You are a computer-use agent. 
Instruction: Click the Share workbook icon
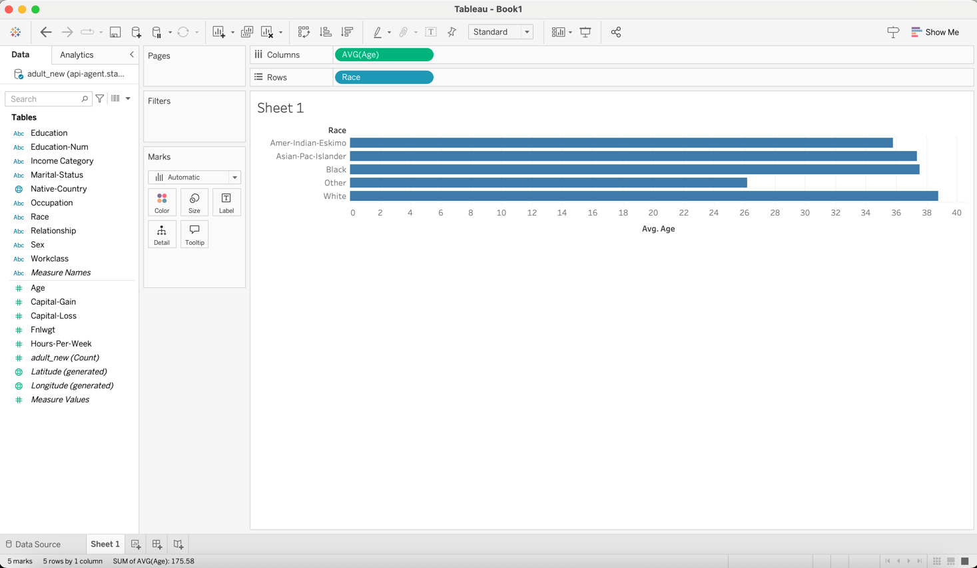[616, 32]
